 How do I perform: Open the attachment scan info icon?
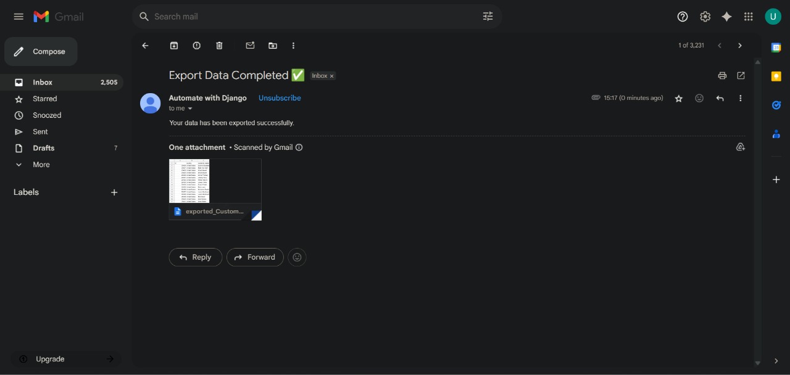point(299,147)
